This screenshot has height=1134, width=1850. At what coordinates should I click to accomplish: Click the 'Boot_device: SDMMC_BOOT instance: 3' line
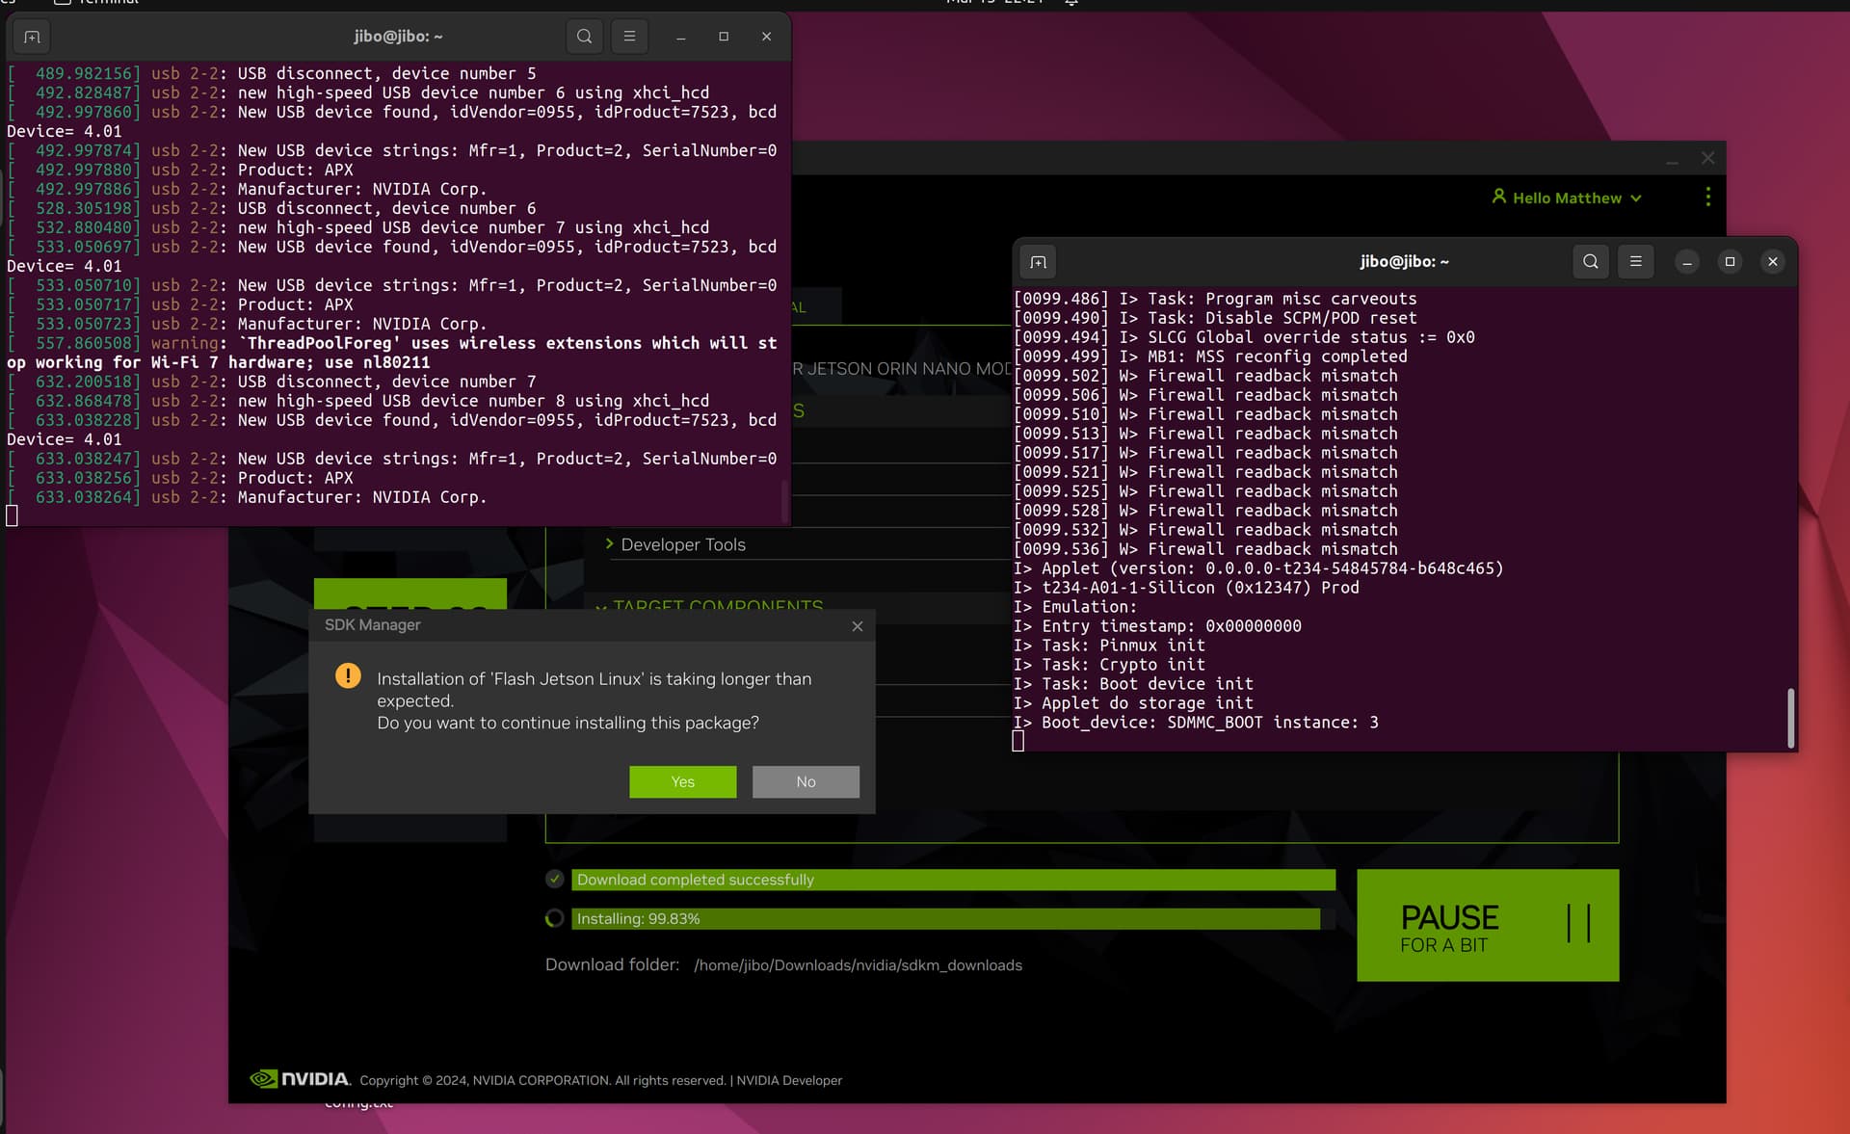[1196, 723]
